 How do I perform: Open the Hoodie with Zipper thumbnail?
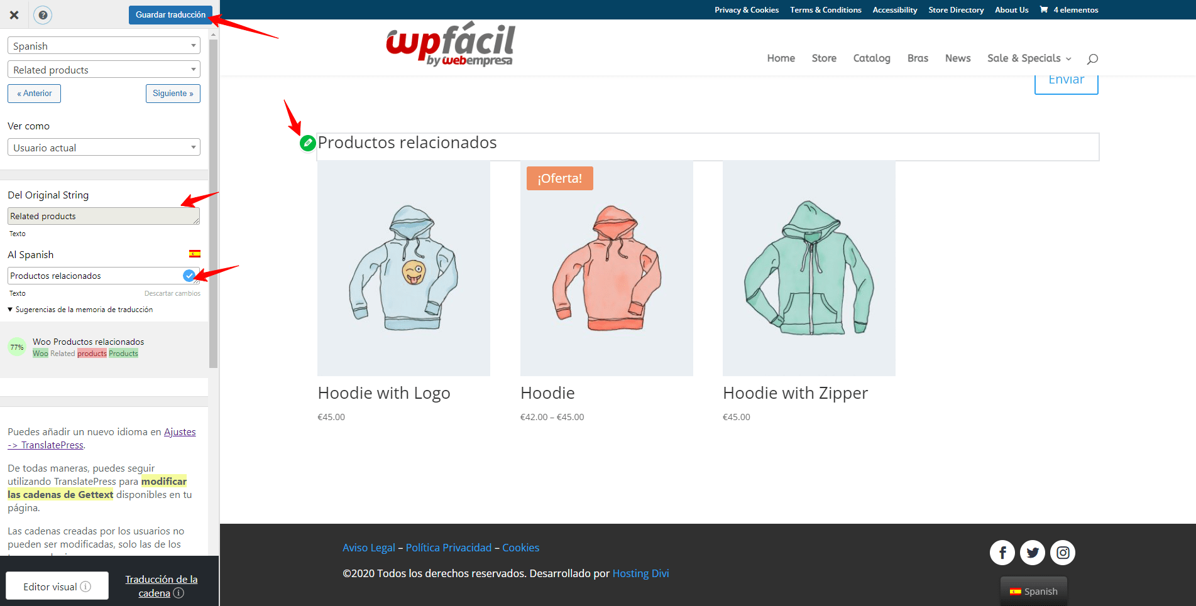click(809, 269)
